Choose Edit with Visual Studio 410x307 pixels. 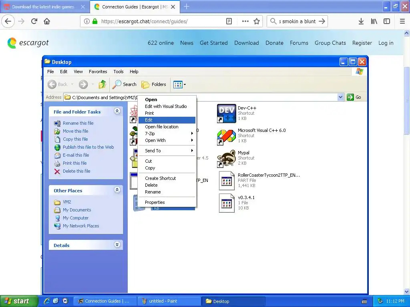[167, 106]
